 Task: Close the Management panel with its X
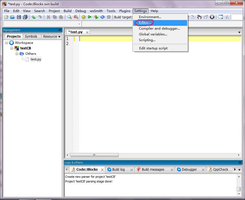click(60, 30)
